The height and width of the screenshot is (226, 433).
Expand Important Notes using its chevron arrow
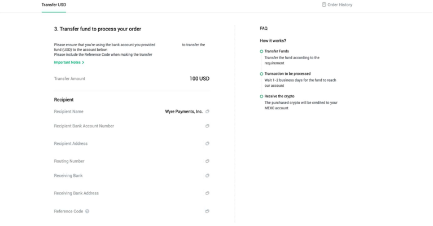(x=83, y=63)
